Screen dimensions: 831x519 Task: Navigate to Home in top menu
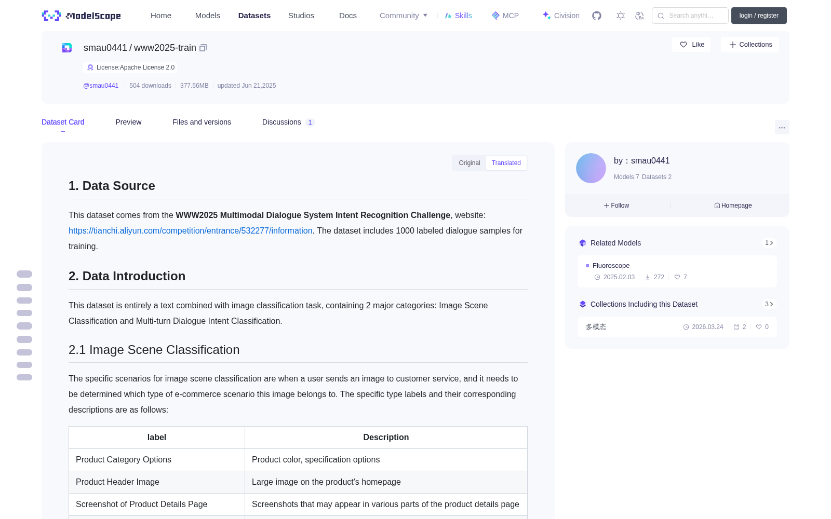click(x=161, y=16)
